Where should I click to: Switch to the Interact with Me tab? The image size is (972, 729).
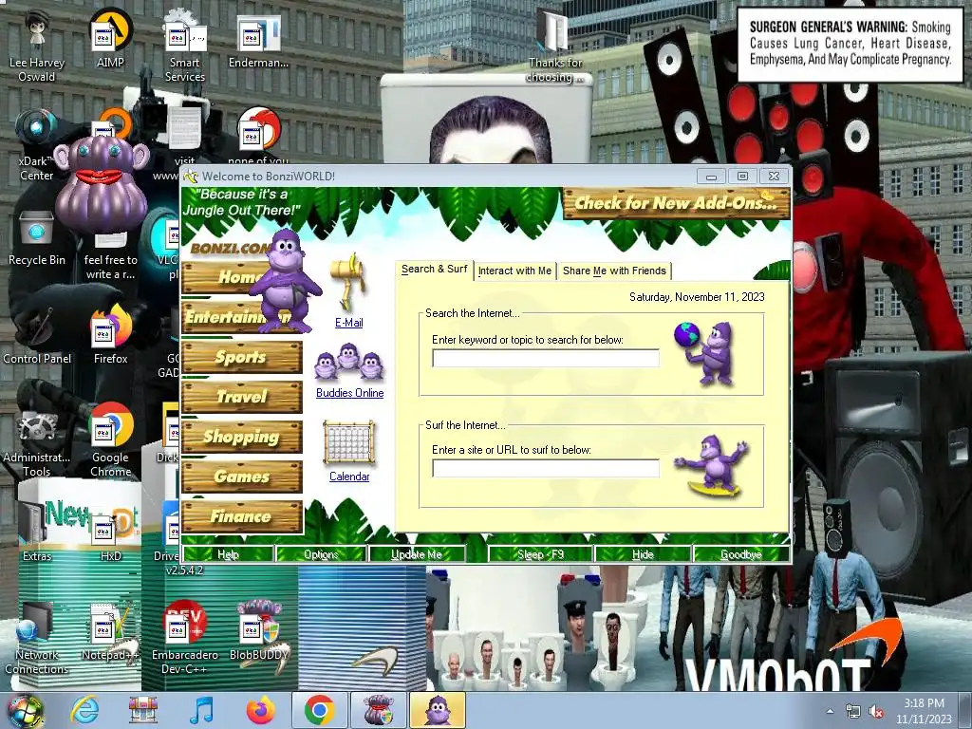pyautogui.click(x=514, y=271)
